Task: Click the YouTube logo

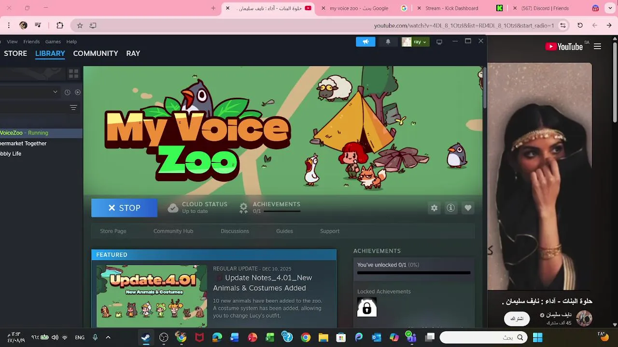Action: [x=564, y=47]
